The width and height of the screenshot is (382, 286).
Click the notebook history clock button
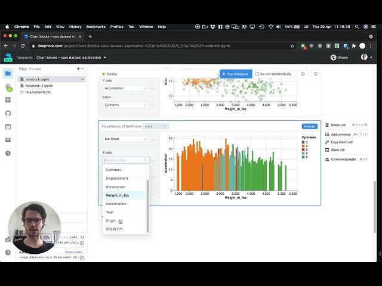point(303,74)
